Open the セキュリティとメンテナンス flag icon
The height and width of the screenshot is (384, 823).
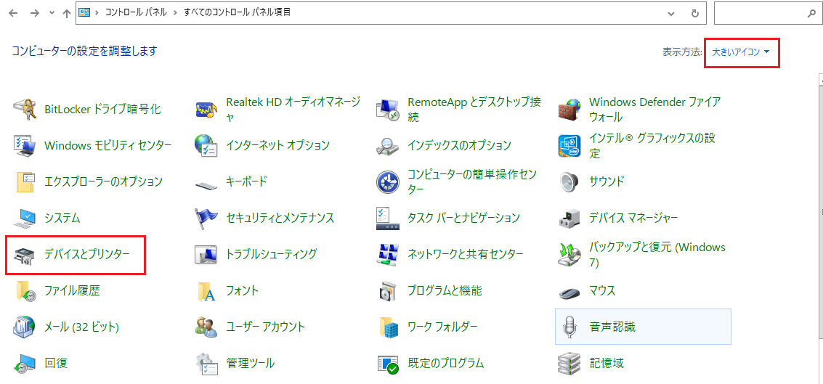(206, 218)
